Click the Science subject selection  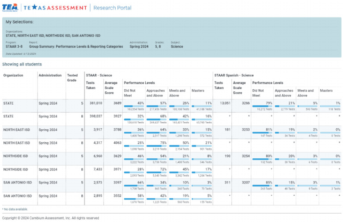point(177,46)
